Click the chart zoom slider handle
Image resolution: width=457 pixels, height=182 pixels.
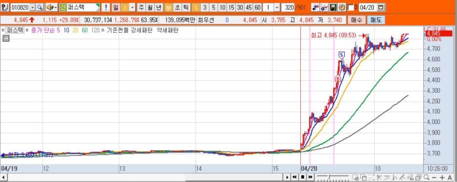pyautogui.click(x=329, y=177)
